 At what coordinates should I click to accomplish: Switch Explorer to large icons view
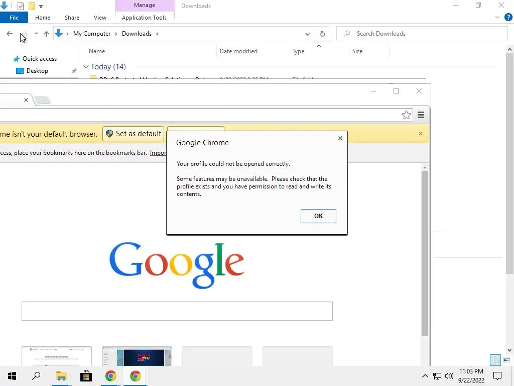click(506, 360)
